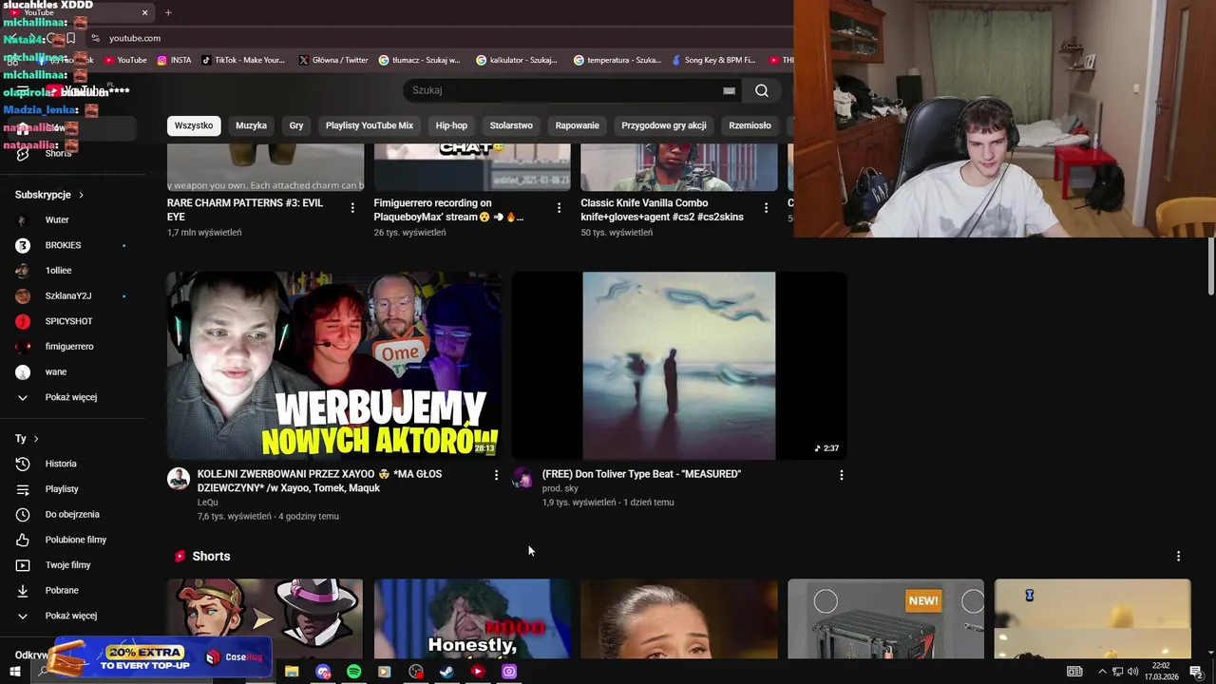Open Spotify from the taskbar
Viewport: 1216px width, 684px height.
pos(353,672)
